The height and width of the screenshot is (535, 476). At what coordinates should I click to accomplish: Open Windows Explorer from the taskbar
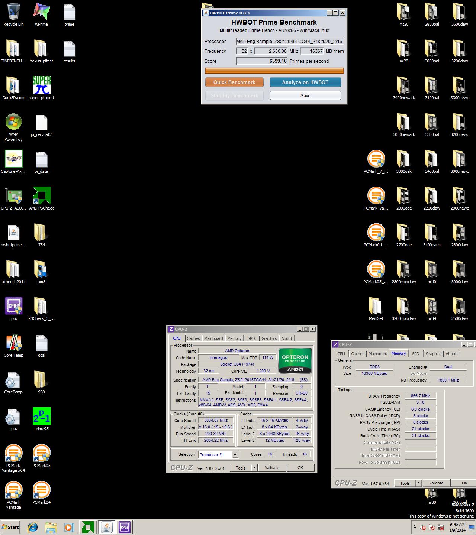click(x=51, y=527)
